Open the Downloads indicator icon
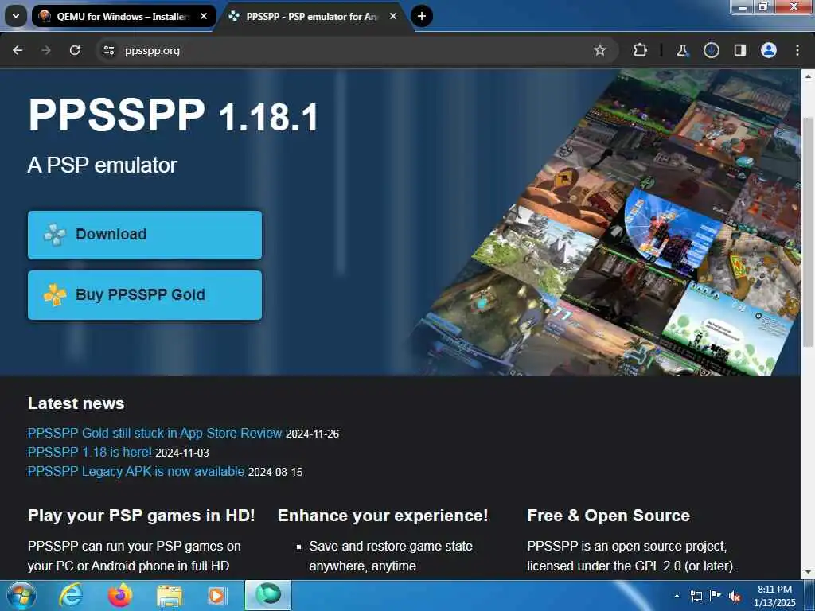This screenshot has height=611, width=815. [711, 50]
